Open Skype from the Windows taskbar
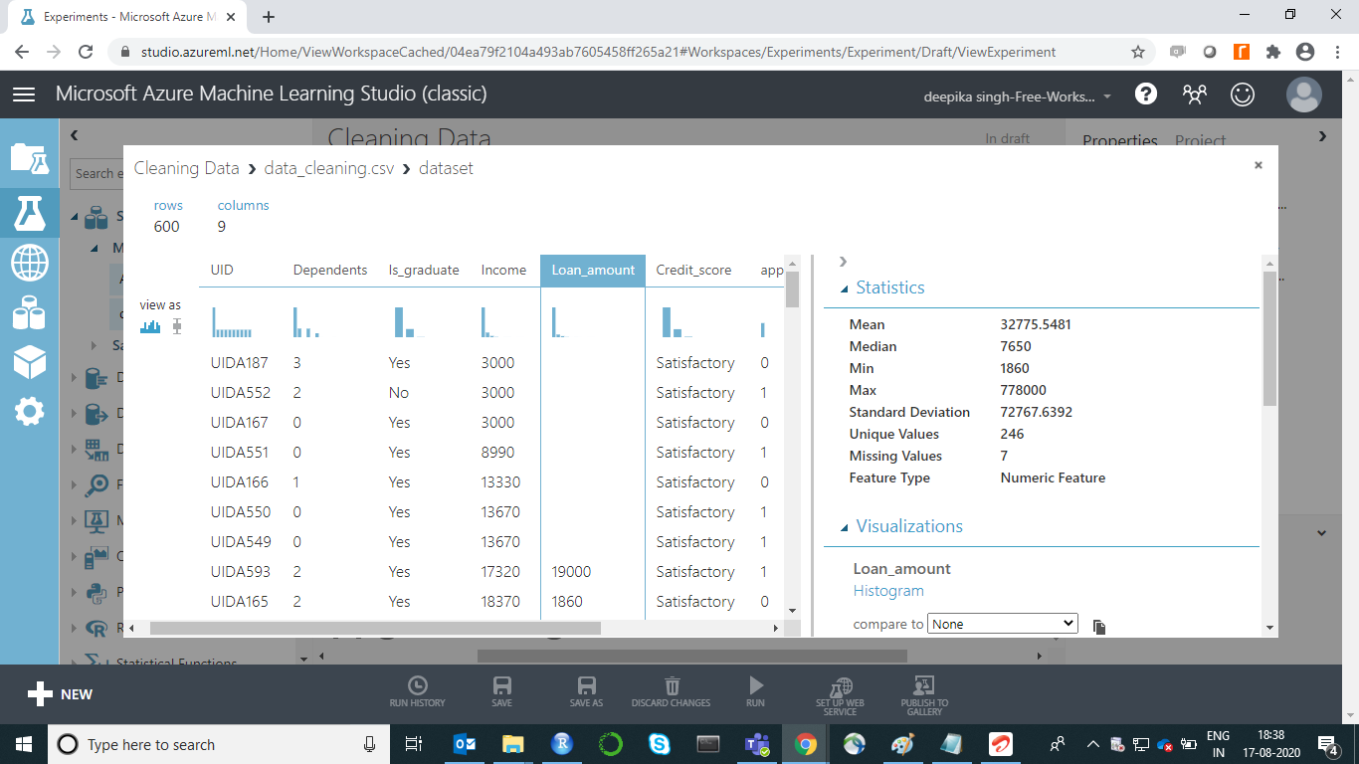Viewport: 1359px width, 764px height. [x=660, y=744]
